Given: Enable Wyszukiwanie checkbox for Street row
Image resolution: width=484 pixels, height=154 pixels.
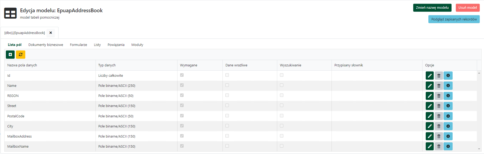Looking at the screenshot, I should click(x=282, y=105).
